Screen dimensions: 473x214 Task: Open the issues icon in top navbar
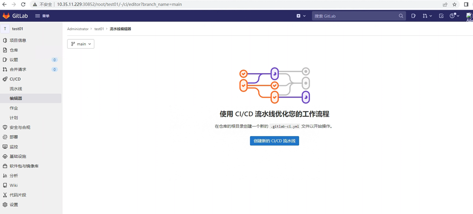[x=413, y=16]
